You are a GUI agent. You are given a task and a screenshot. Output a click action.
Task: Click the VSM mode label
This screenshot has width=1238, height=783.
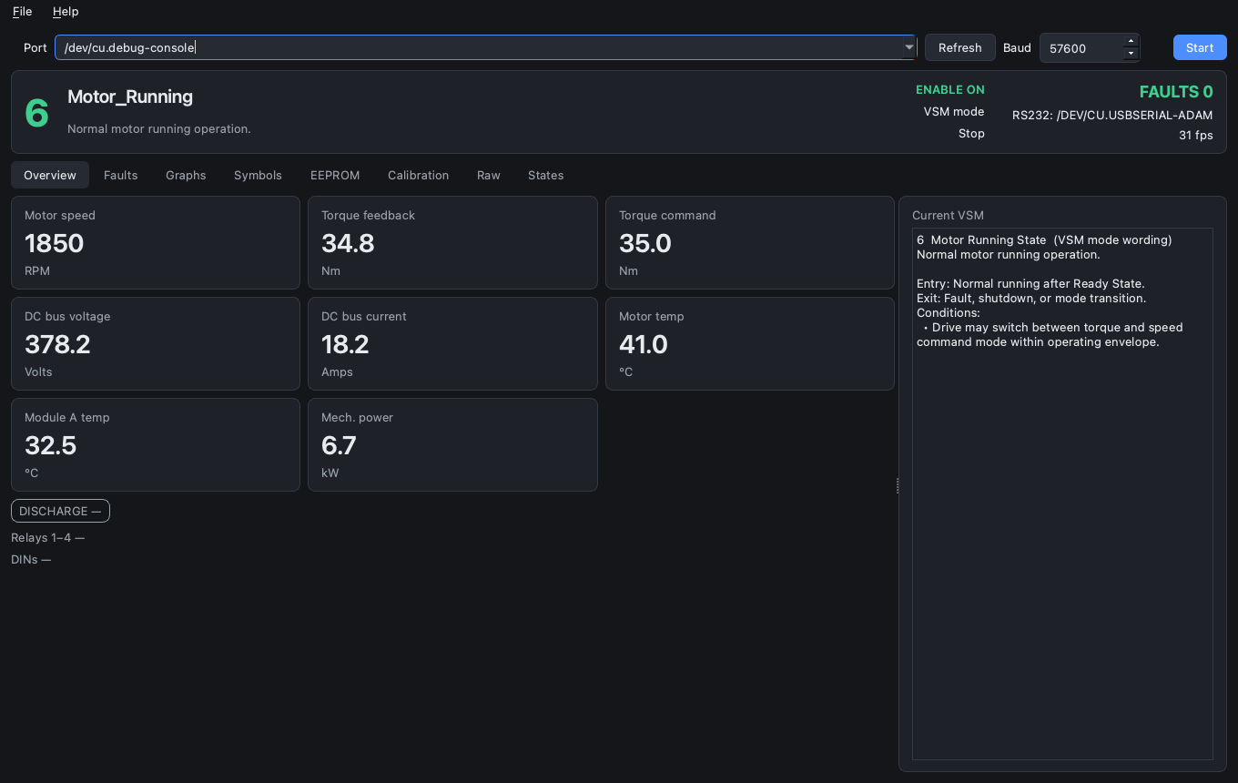point(954,111)
